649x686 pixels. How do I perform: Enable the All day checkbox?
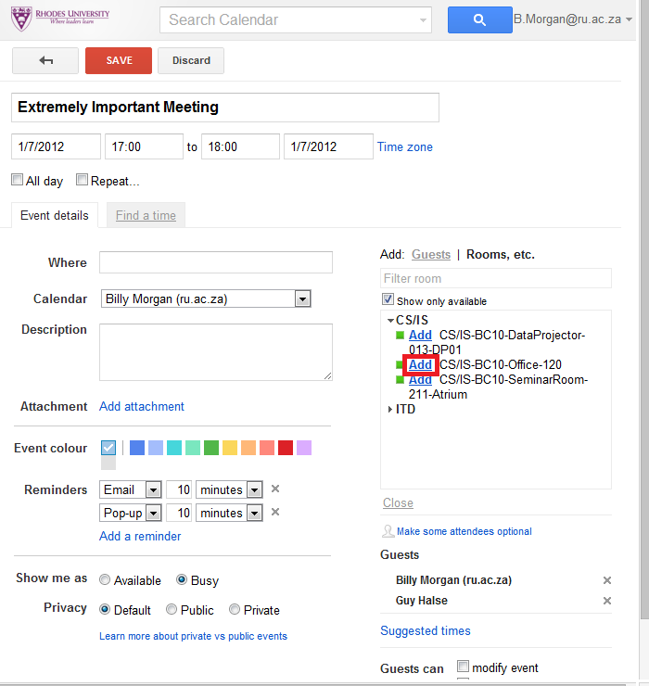[x=17, y=179]
